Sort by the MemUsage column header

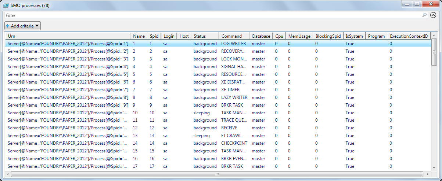tap(299, 36)
